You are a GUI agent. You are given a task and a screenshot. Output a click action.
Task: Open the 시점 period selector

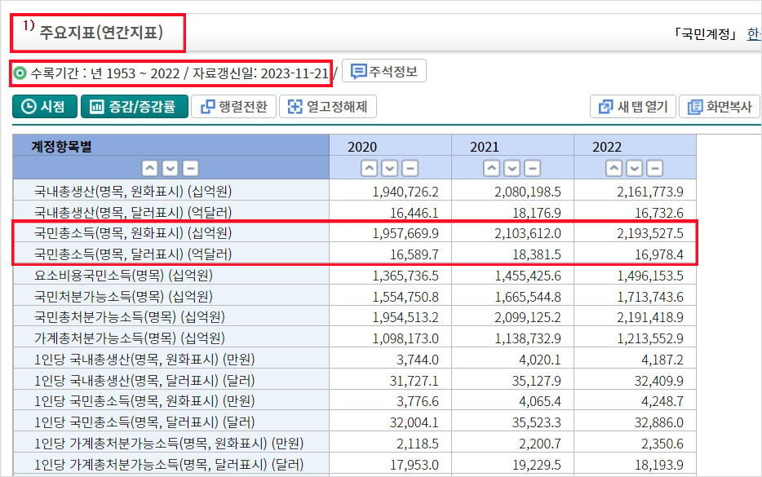45,106
